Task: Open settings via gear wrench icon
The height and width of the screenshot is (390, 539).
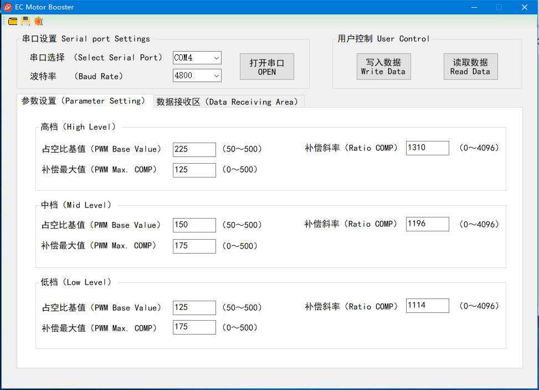Action: click(x=38, y=21)
